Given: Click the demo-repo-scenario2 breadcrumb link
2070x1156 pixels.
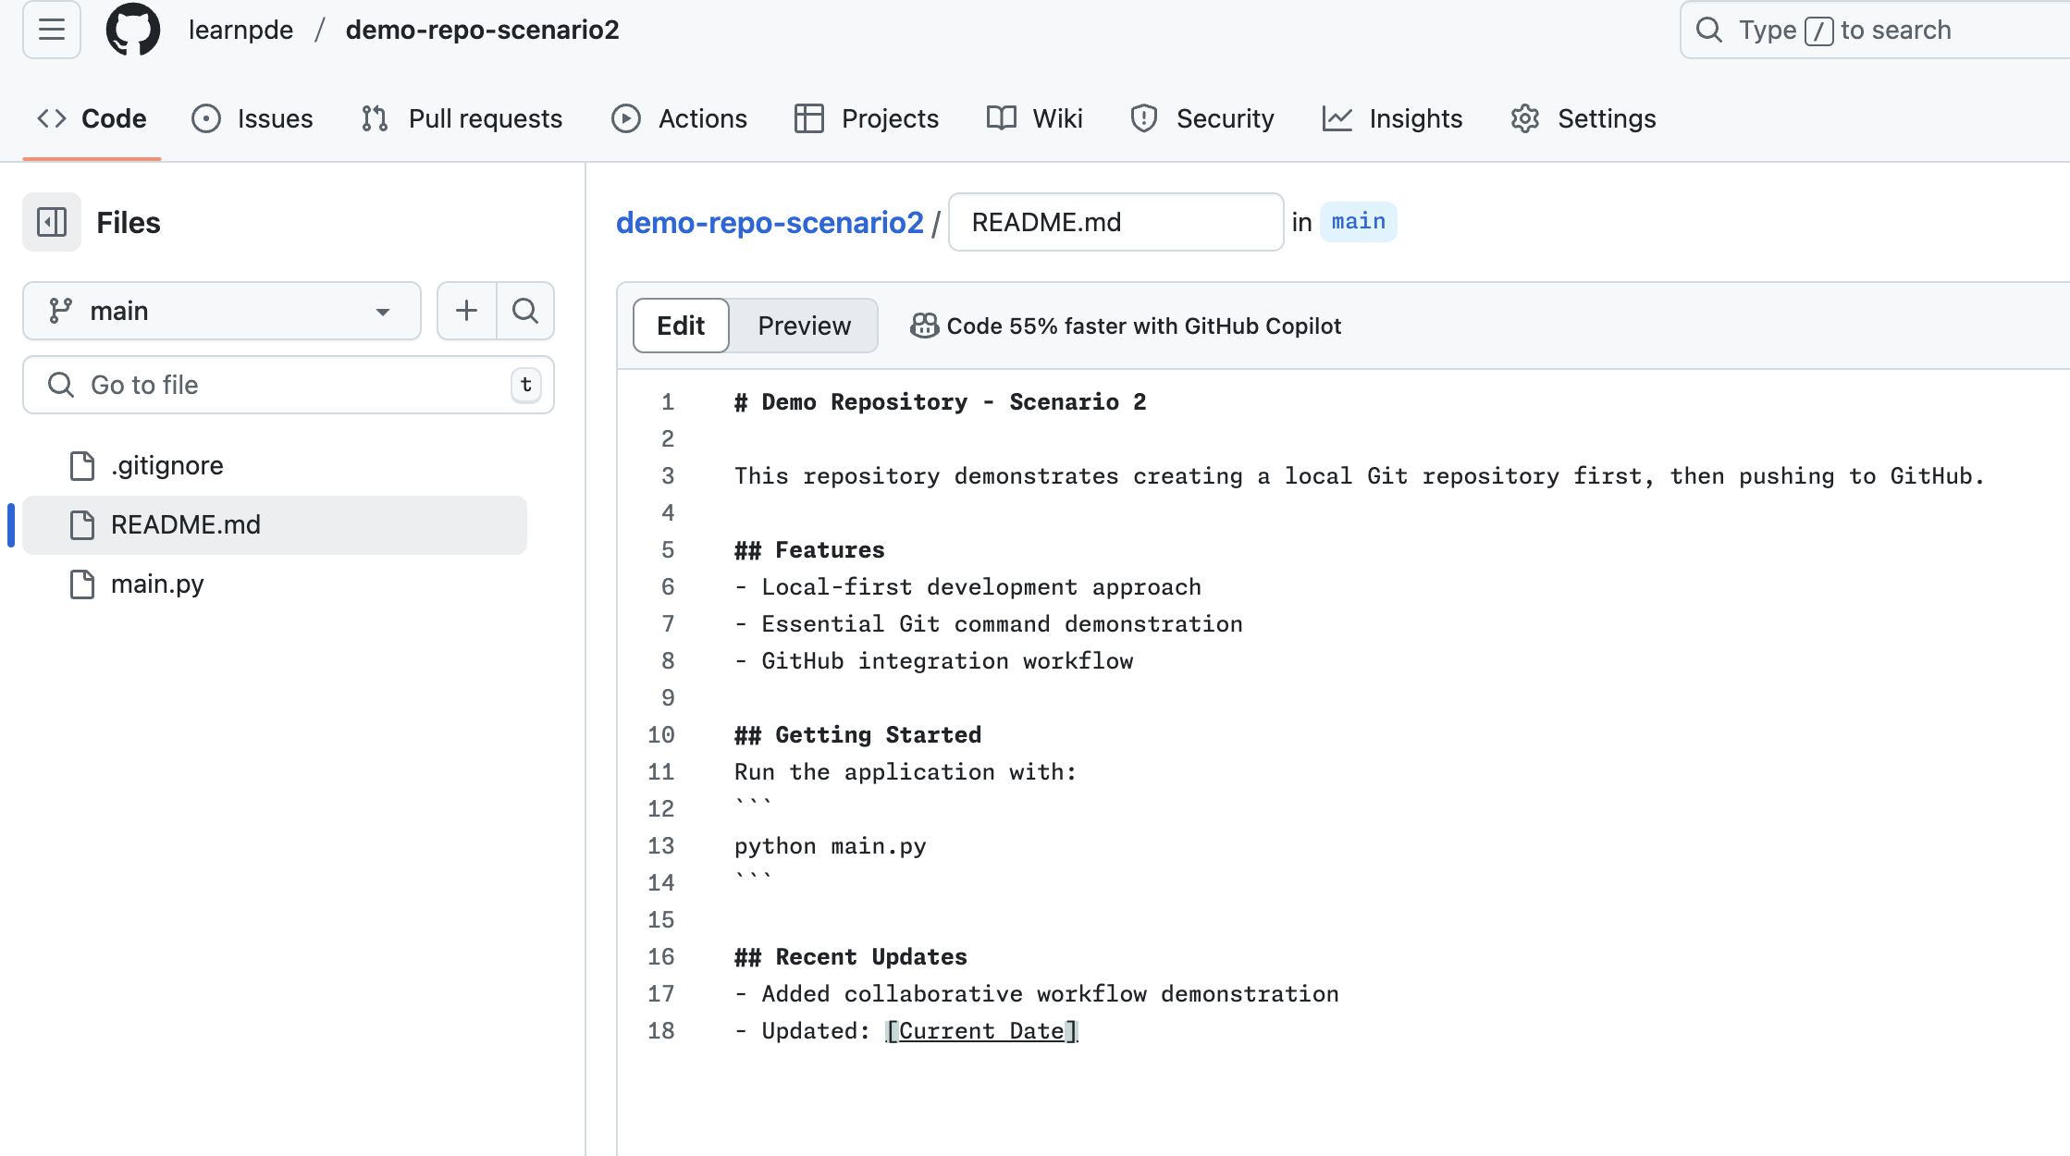Looking at the screenshot, I should pyautogui.click(x=770, y=222).
